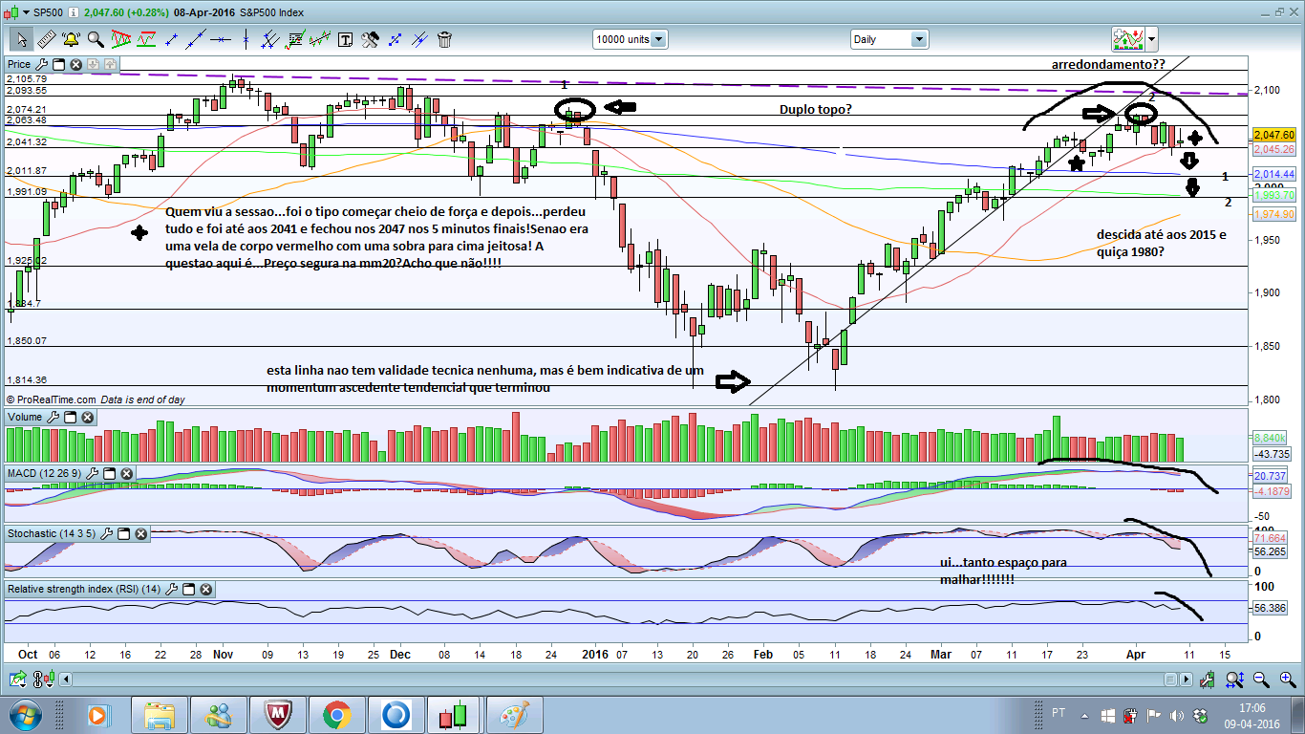
Task: Select the horizontal line drawing tool
Action: point(221,39)
